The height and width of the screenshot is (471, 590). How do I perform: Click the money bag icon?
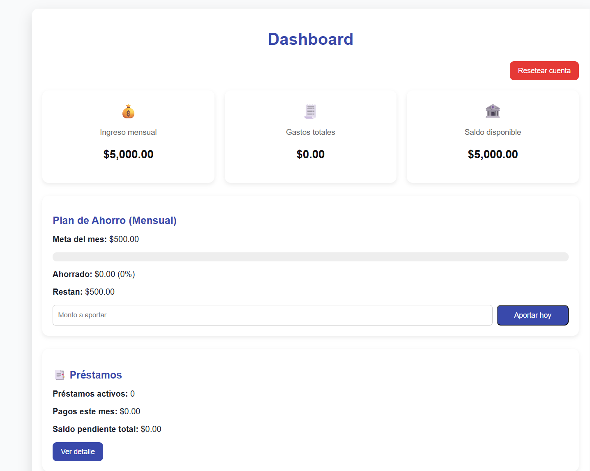pyautogui.click(x=128, y=111)
